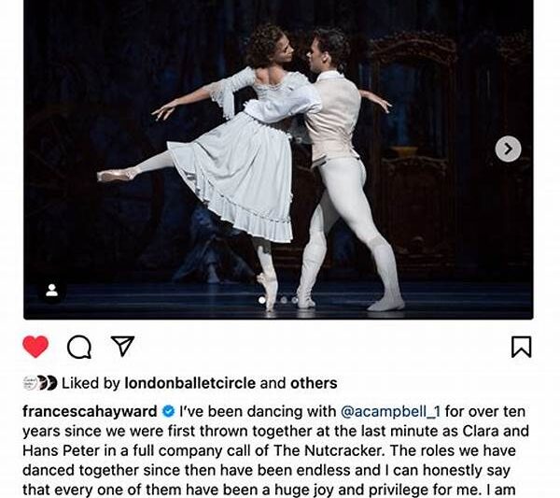This screenshot has width=560, height=498.
Task: Click the carousel dot right of the ballerina's foot
Action: pyautogui.click(x=284, y=300)
